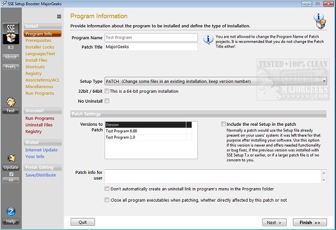Click the Global section header
The height and width of the screenshot is (230, 336).
point(43,143)
